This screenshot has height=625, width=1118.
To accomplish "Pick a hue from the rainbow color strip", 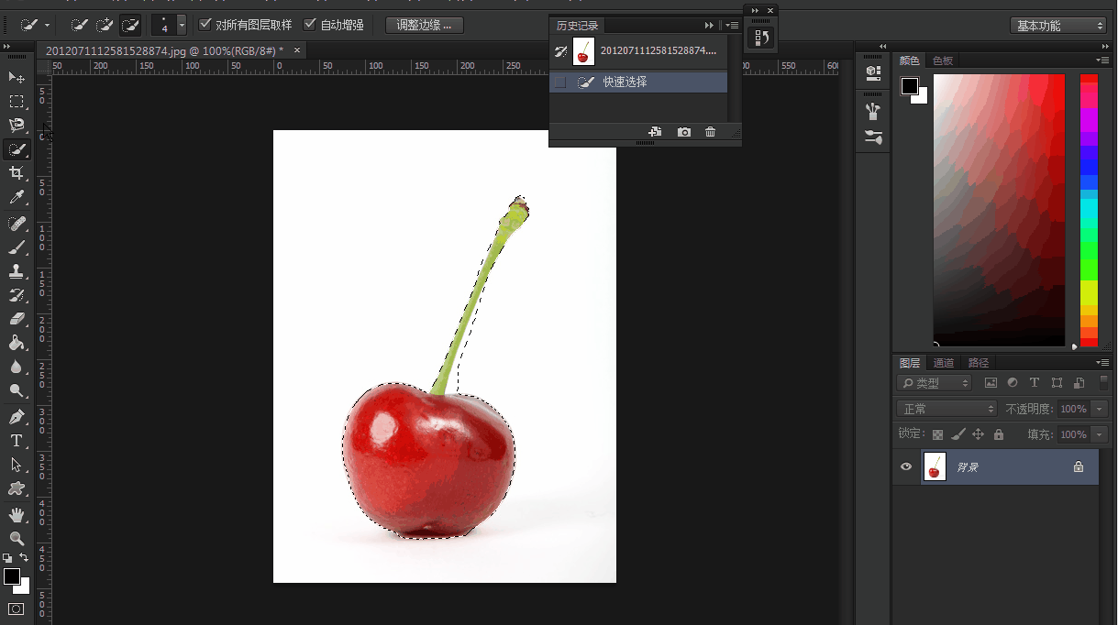I will click(x=1089, y=211).
